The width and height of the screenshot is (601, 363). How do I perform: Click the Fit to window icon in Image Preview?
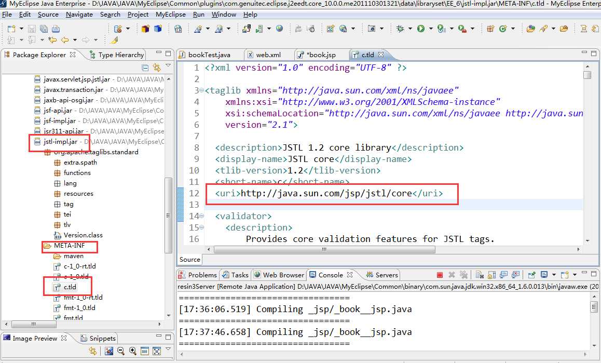[156, 351]
